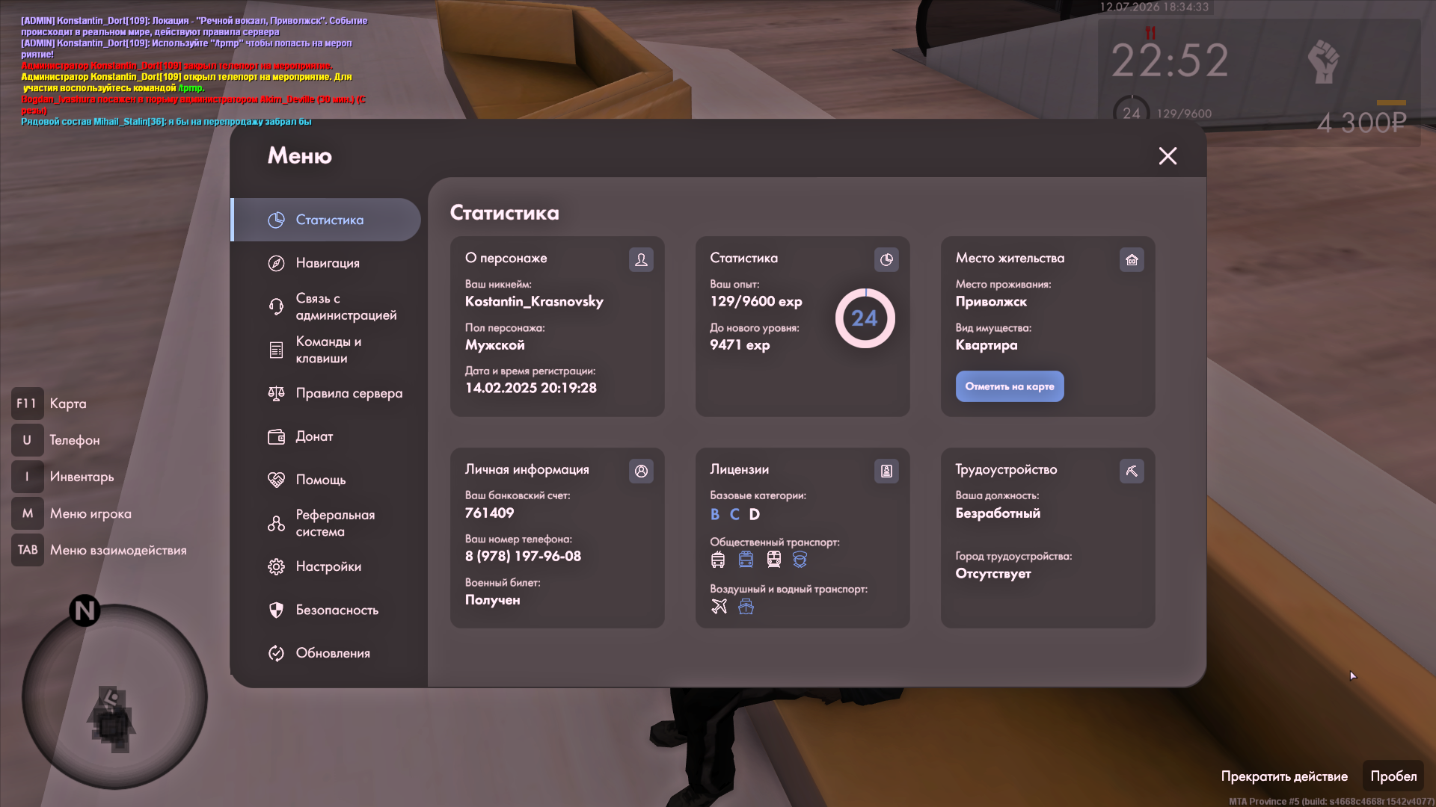Click the F11 Карта hotkey hint
Viewport: 1436px width, 807px height.
(49, 403)
